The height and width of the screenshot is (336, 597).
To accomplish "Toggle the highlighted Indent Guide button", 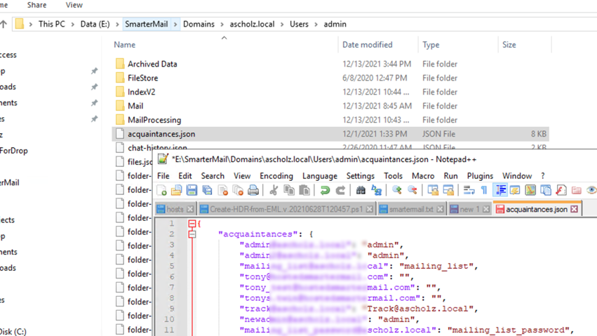I will point(500,190).
